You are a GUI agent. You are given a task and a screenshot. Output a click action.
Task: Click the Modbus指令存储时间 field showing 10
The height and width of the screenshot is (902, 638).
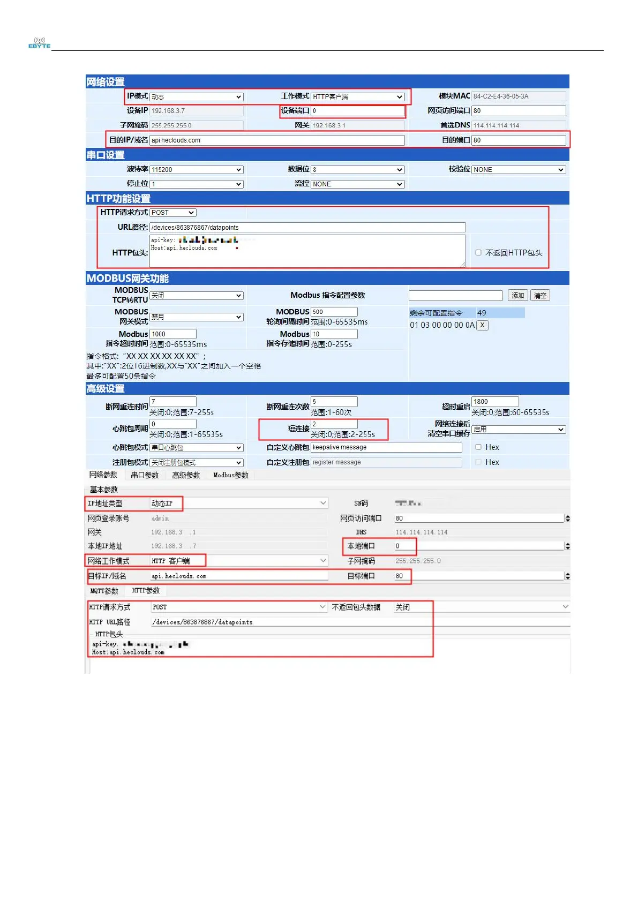334,334
